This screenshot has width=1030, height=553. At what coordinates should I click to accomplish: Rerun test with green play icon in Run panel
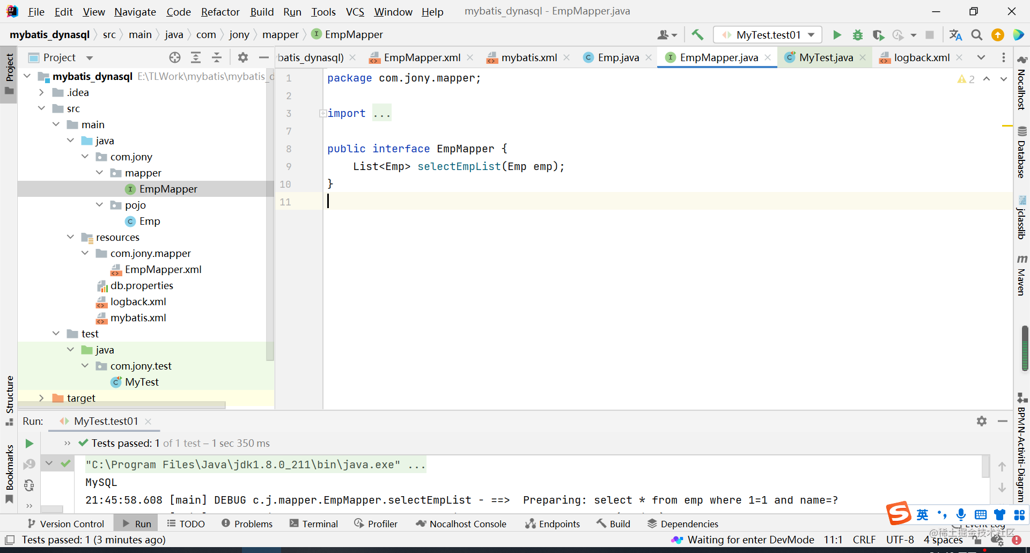coord(30,444)
